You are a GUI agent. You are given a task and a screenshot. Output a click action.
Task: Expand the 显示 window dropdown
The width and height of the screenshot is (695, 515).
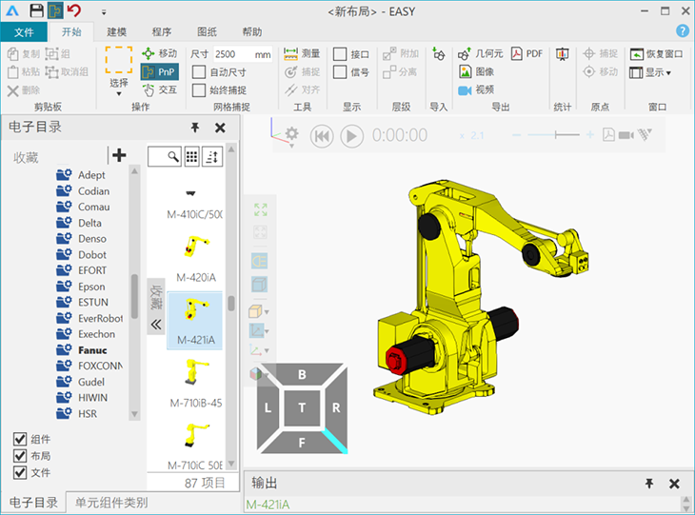tap(659, 72)
